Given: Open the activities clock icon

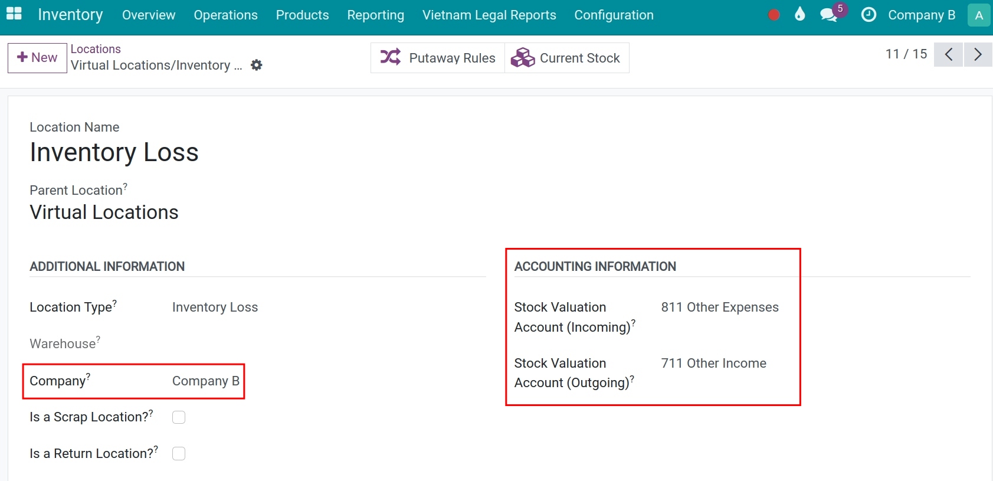Looking at the screenshot, I should tap(869, 15).
